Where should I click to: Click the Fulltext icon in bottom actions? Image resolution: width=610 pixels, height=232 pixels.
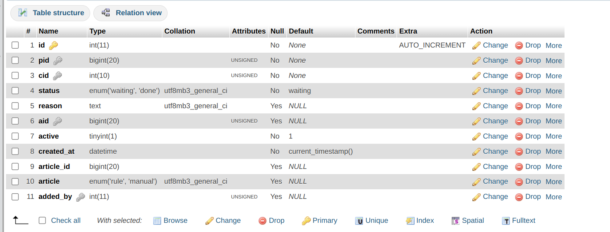tap(506, 221)
